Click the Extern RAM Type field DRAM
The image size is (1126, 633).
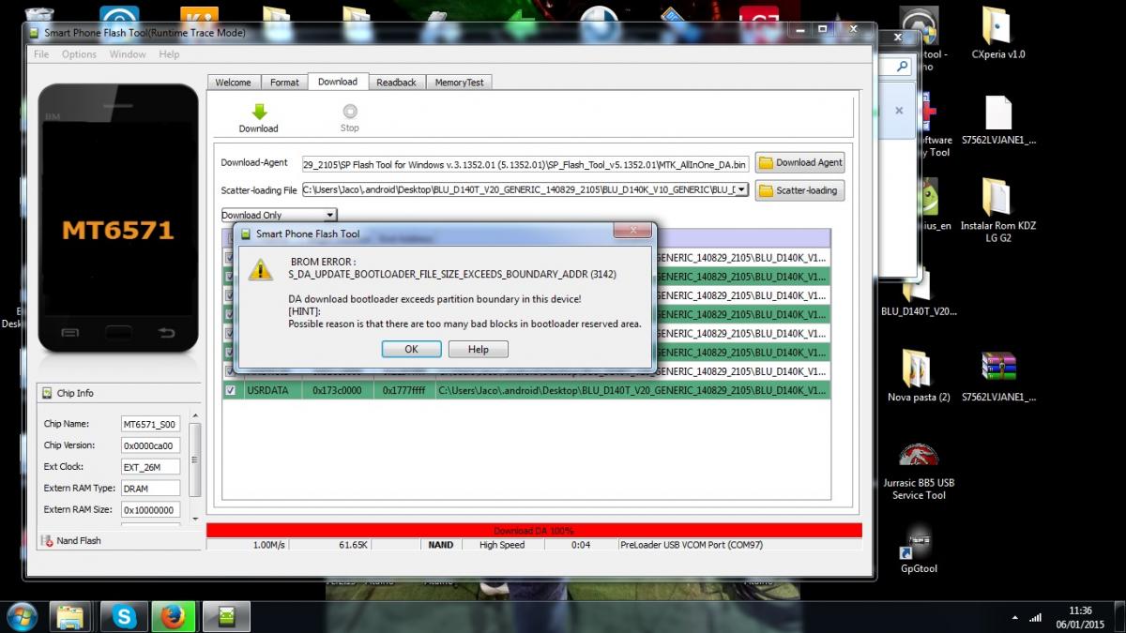pos(150,489)
